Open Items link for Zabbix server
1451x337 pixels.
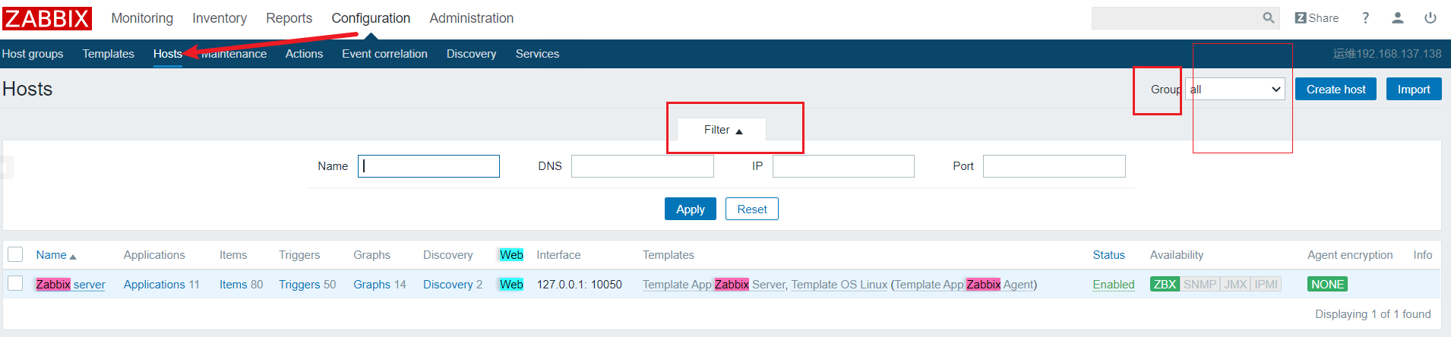(233, 285)
